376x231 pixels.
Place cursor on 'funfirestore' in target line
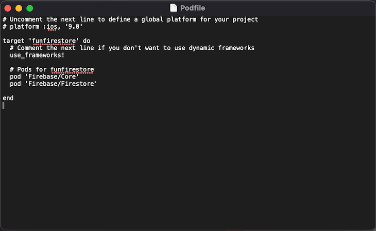point(54,41)
